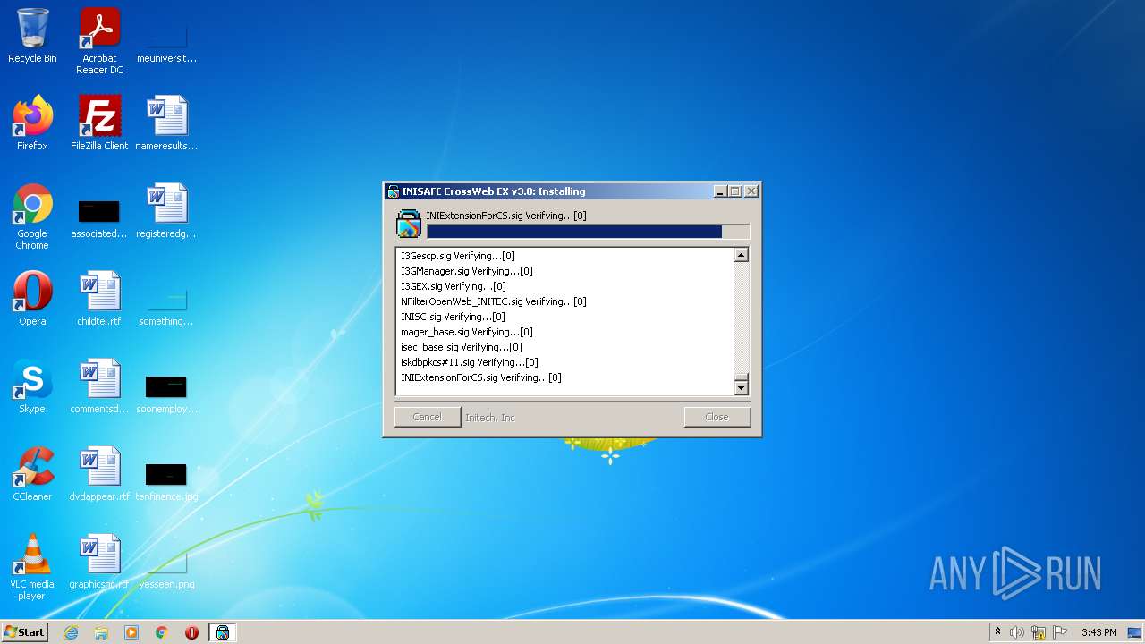Select the I3GManager.sig Verifying log line
The height and width of the screenshot is (644, 1145).
point(467,271)
